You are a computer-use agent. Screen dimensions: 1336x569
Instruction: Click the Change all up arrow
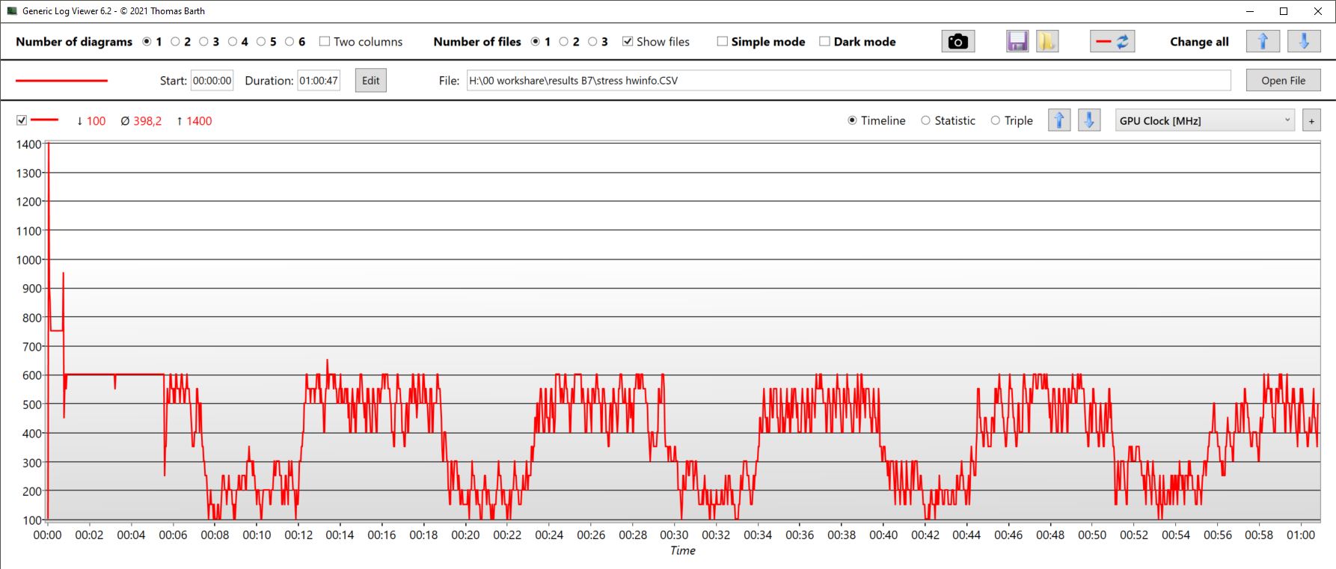coord(1263,42)
